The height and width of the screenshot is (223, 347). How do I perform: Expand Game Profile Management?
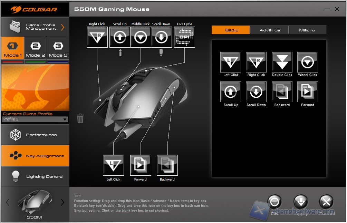point(35,27)
